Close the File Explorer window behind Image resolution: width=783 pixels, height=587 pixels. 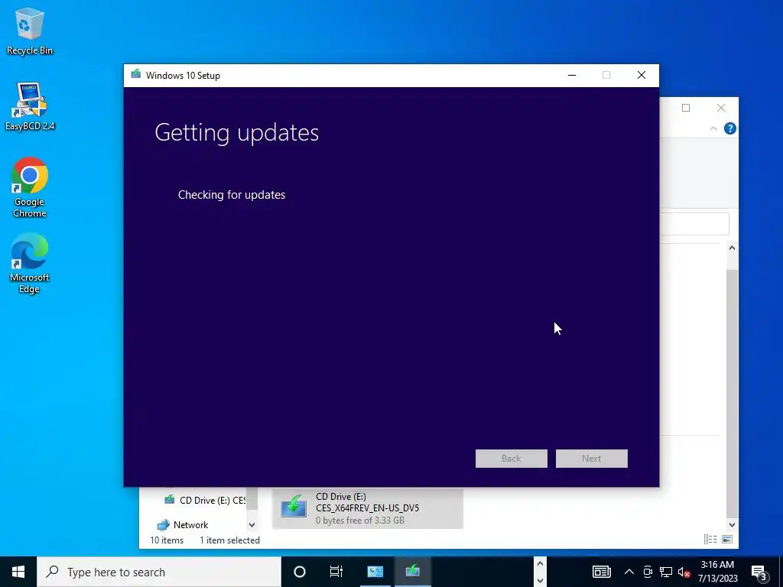pos(720,108)
